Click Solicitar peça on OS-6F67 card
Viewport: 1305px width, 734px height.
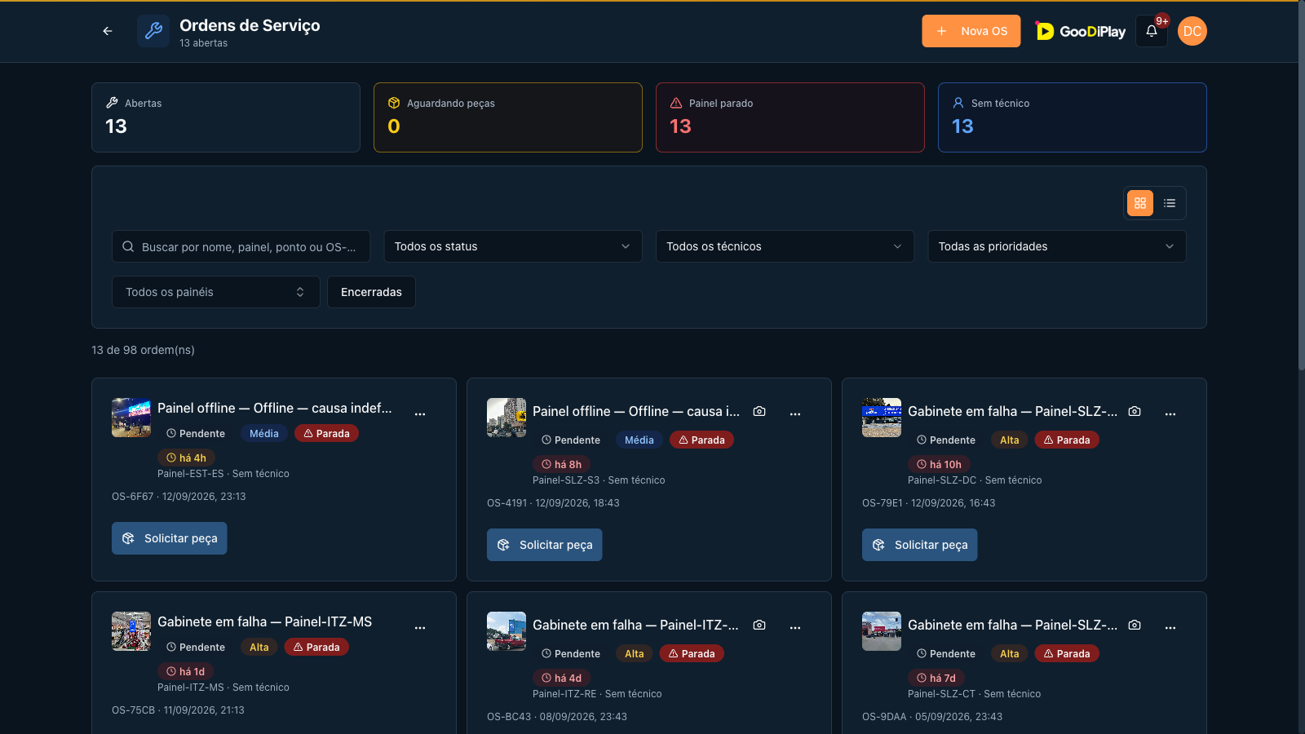pos(170,538)
